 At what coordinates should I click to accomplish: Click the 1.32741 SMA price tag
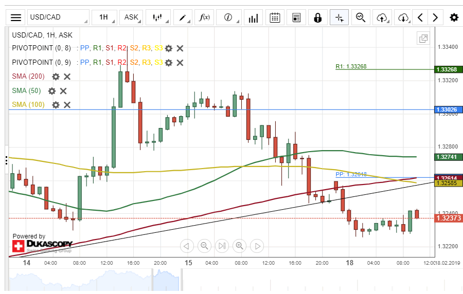pyautogui.click(x=448, y=157)
